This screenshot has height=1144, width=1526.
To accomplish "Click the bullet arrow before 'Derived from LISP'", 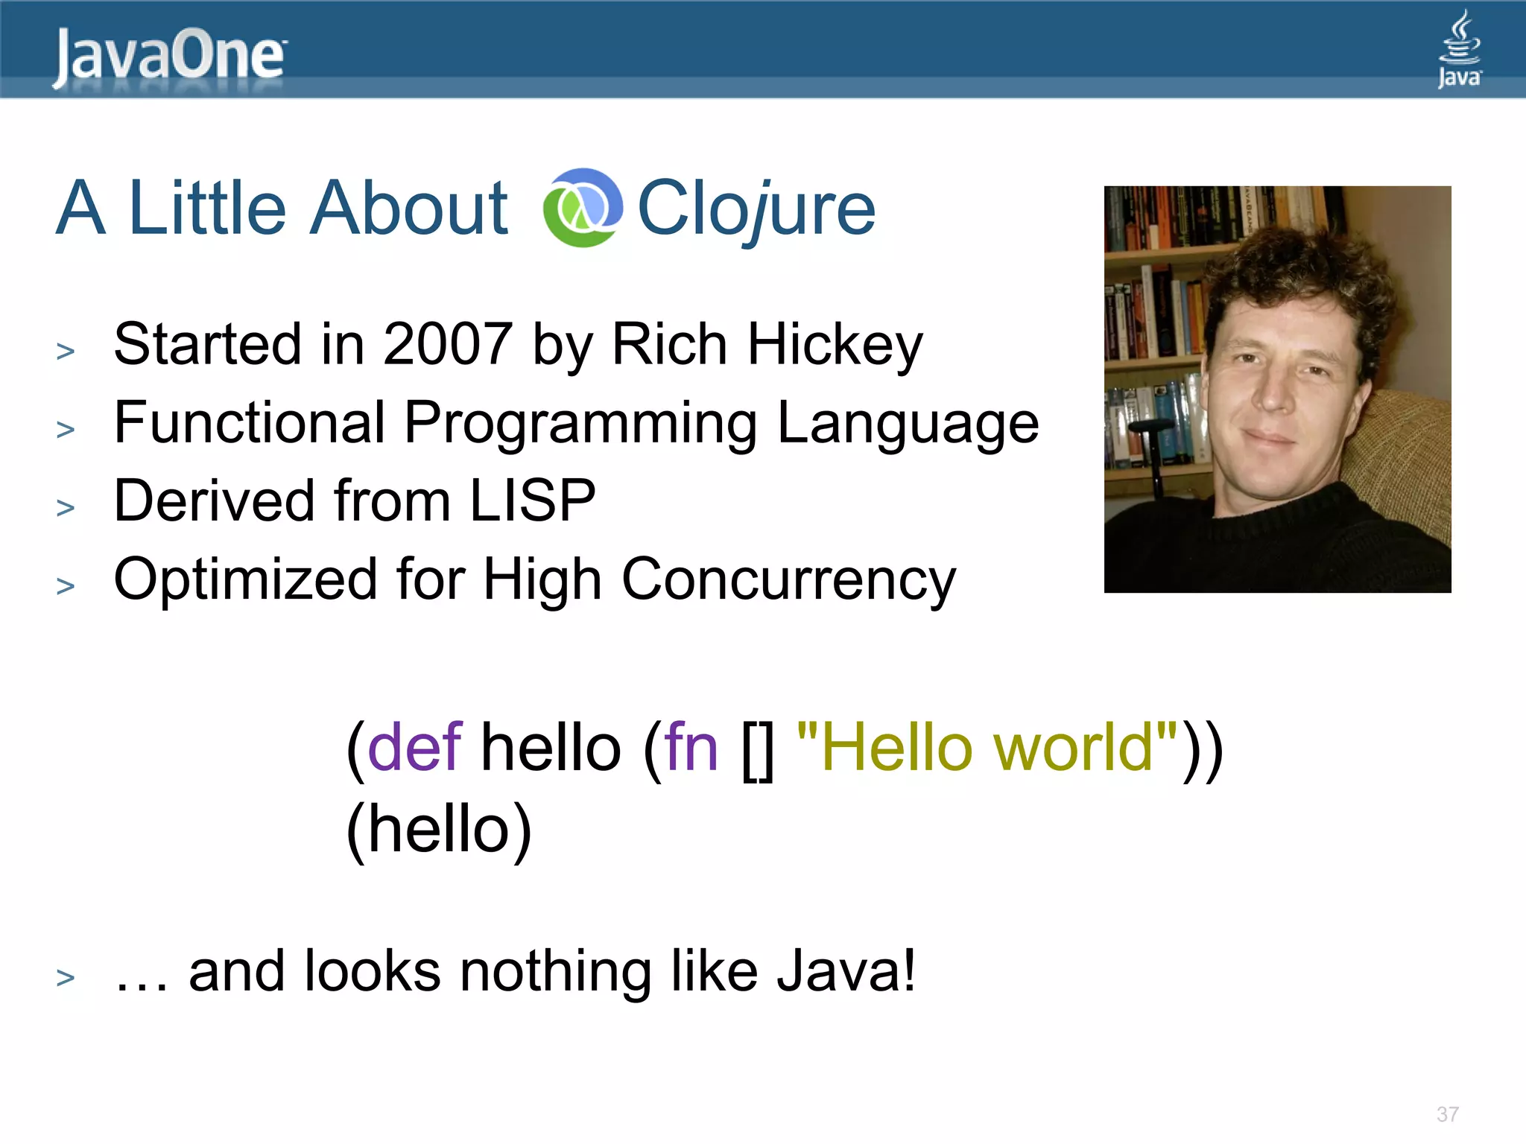I will point(66,507).
